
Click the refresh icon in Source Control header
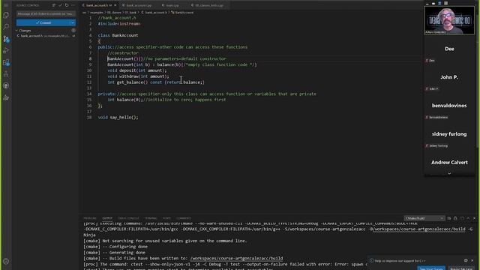[67, 5]
